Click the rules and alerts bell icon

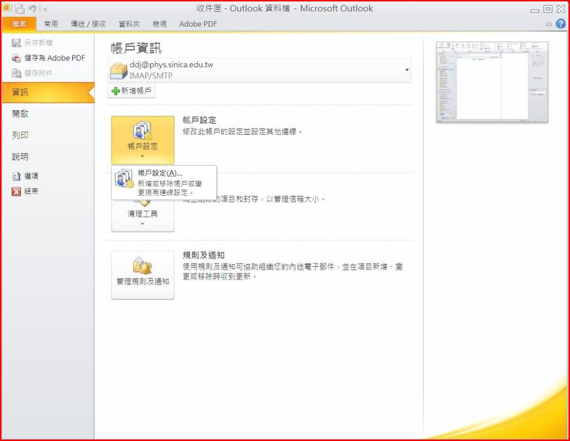pos(142,265)
